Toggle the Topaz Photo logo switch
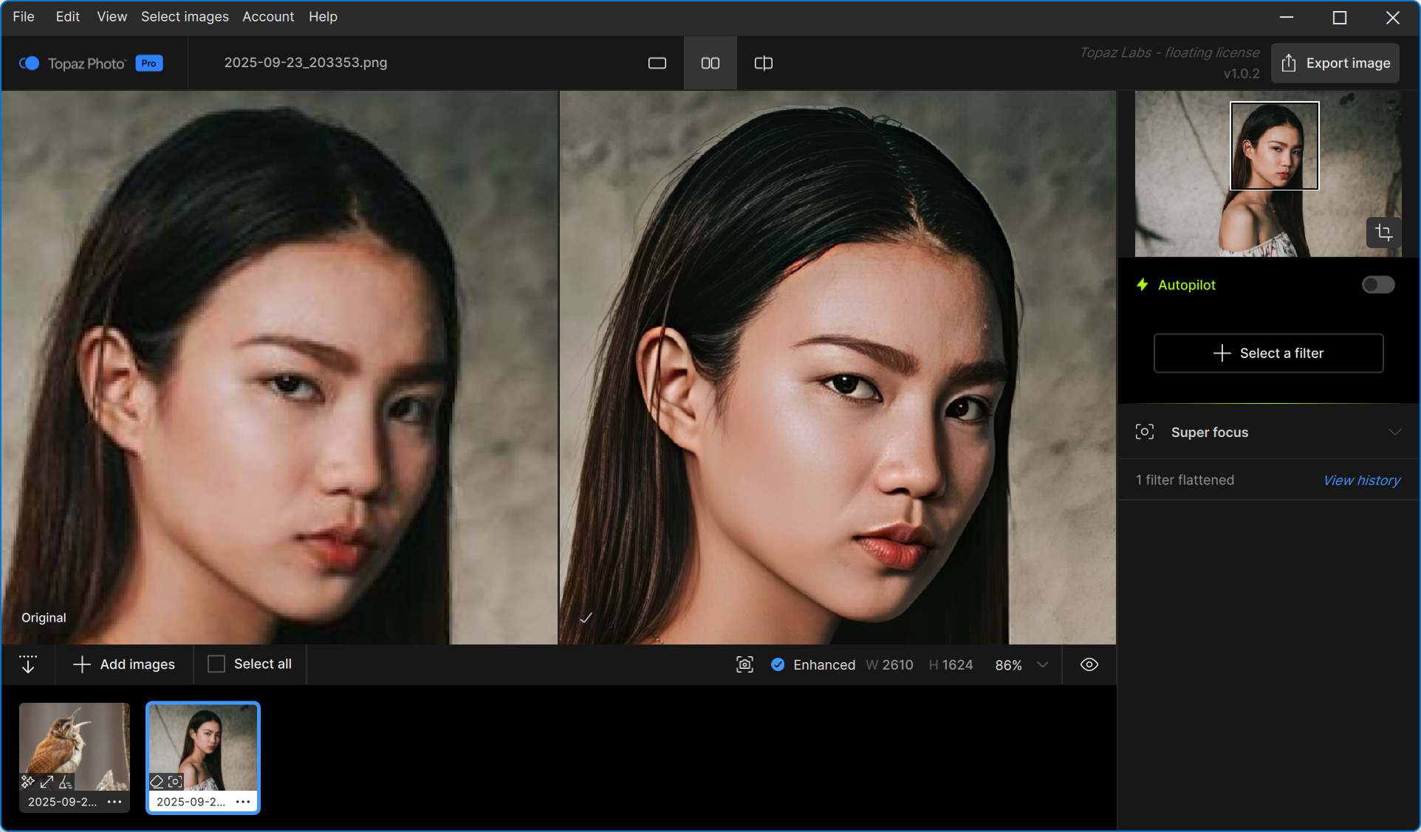The height and width of the screenshot is (832, 1421). [x=30, y=63]
